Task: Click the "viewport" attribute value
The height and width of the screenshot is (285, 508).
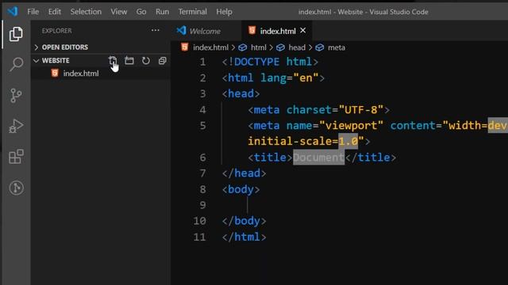Action: [x=351, y=126]
